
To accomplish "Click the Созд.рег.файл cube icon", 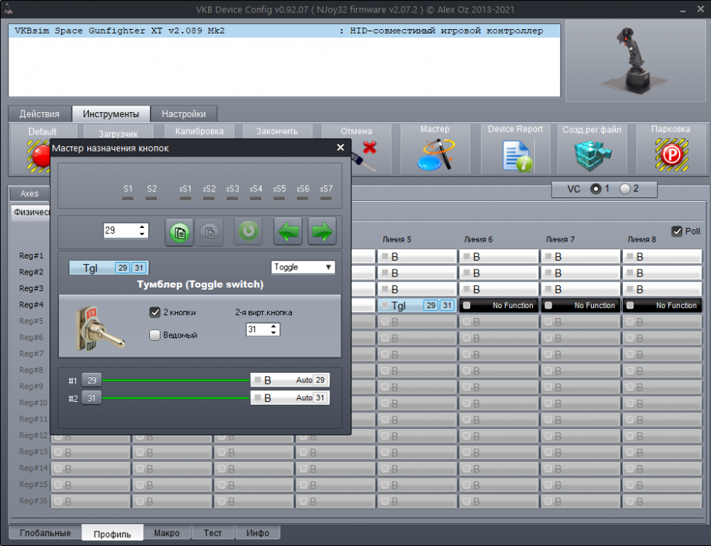I will [x=592, y=154].
